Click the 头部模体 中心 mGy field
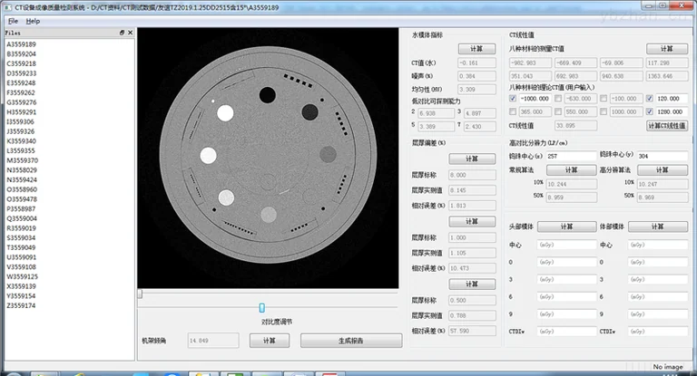 (566, 245)
